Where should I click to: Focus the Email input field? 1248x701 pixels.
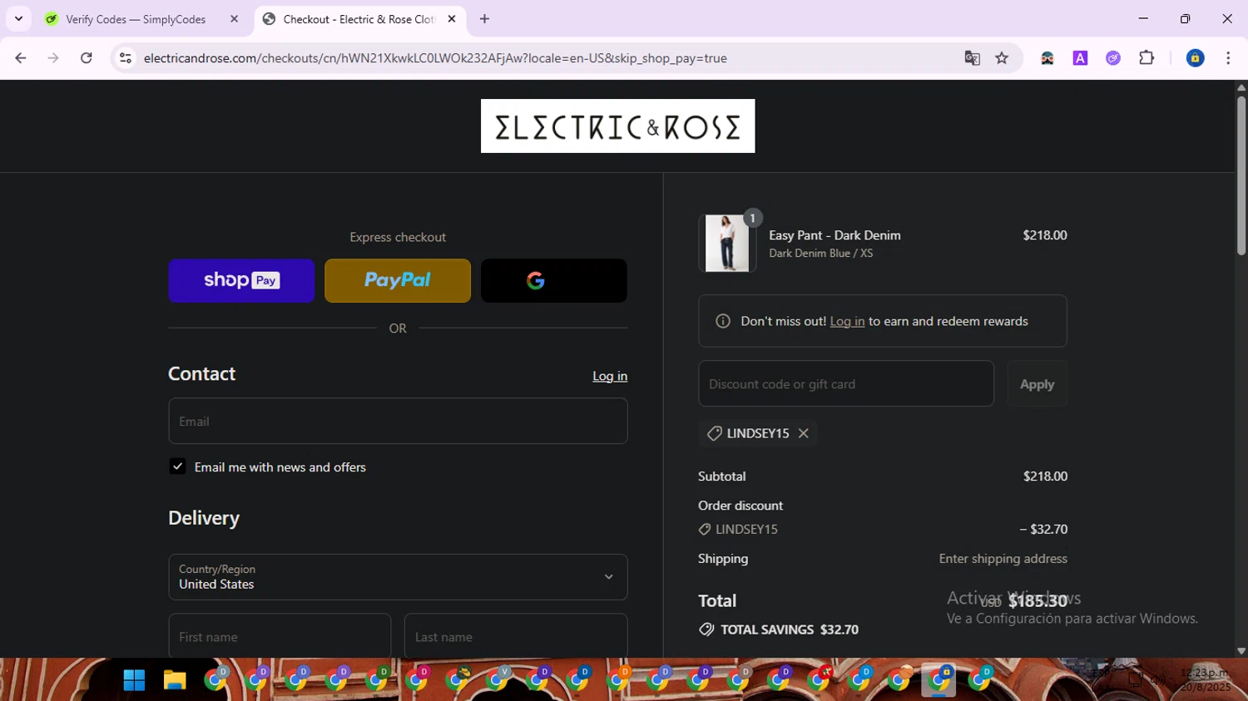398,421
